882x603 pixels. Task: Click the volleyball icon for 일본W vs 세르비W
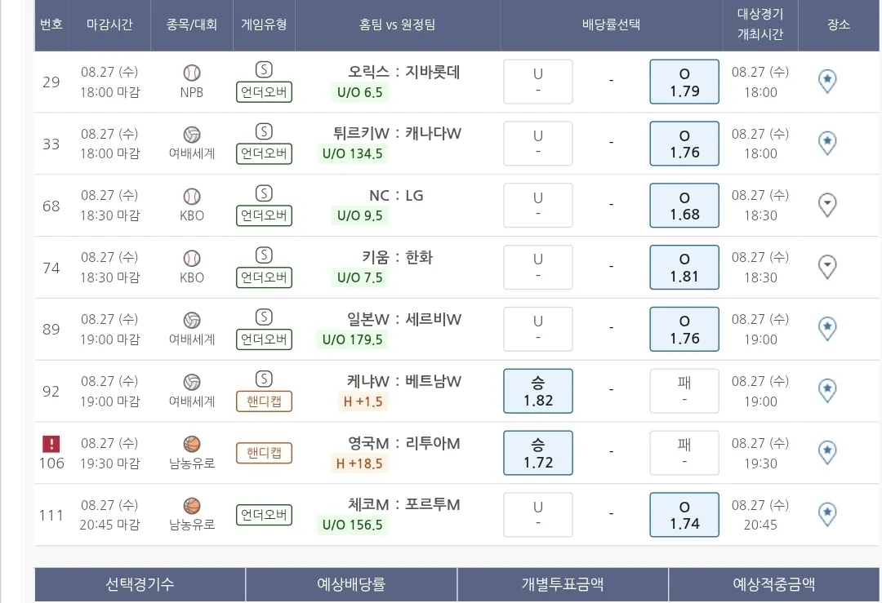[x=192, y=320]
